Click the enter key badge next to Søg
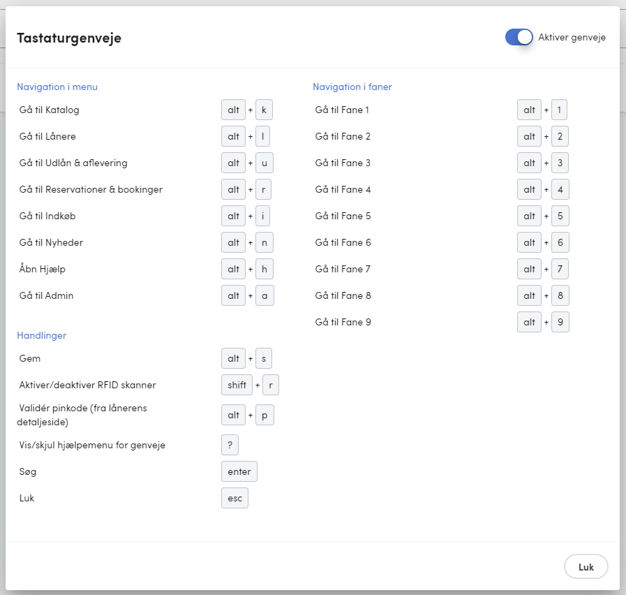The width and height of the screenshot is (626, 595). (239, 471)
